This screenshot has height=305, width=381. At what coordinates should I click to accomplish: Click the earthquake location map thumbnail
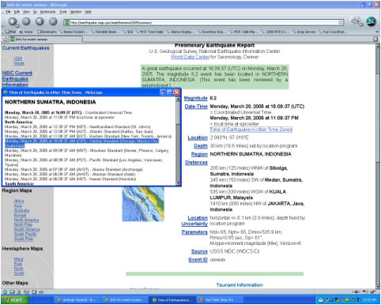(x=143, y=204)
